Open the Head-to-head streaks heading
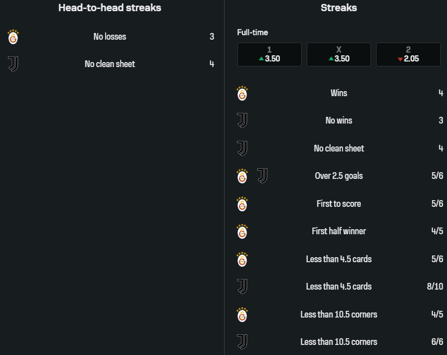 pos(110,8)
